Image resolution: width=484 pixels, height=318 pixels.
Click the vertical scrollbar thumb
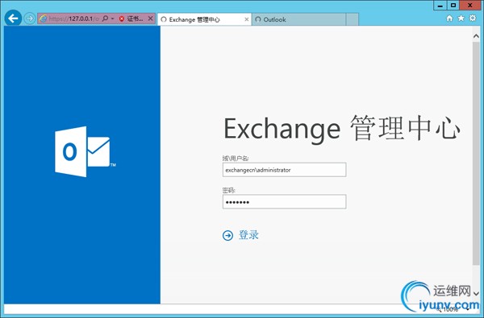pos(476,153)
